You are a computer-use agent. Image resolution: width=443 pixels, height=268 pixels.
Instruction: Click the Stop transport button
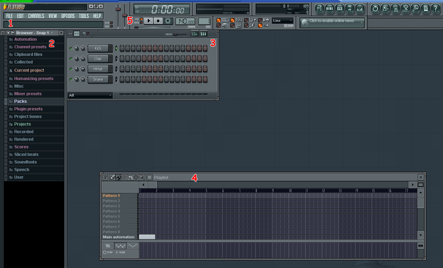coord(158,21)
